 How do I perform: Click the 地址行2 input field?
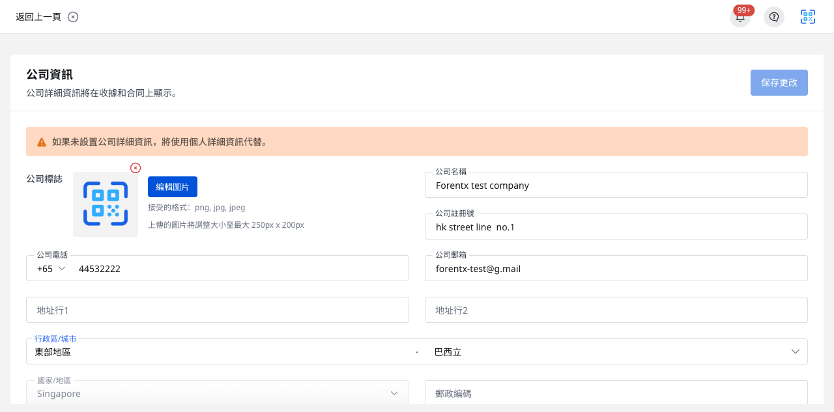tap(616, 310)
